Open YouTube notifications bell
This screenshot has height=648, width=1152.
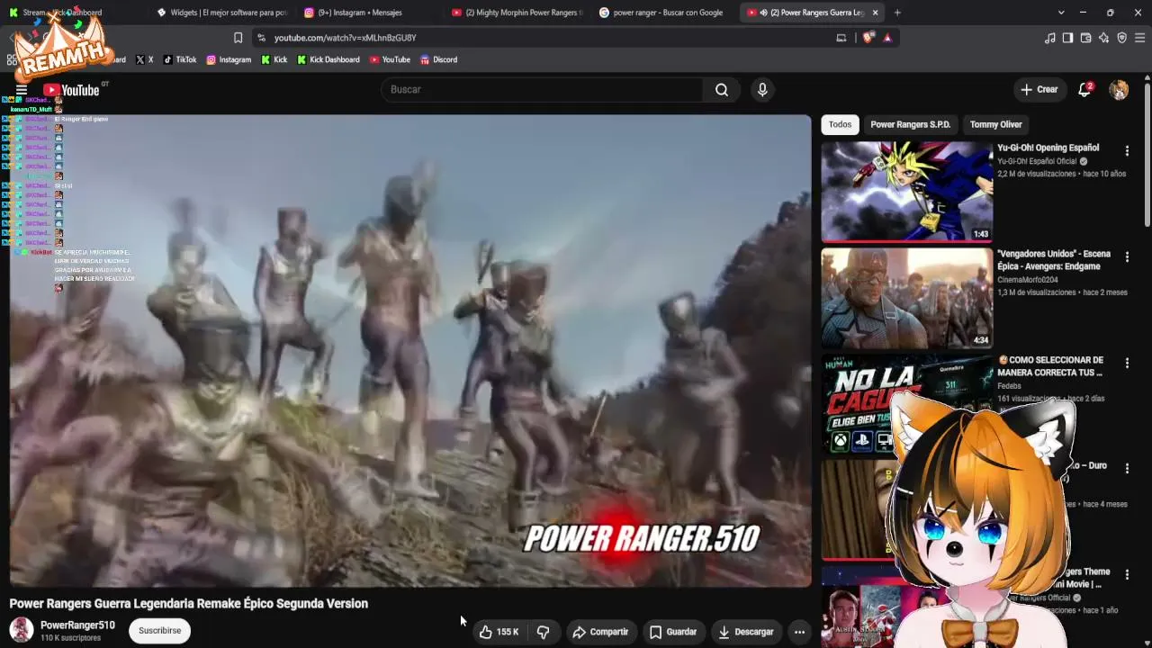click(1084, 90)
